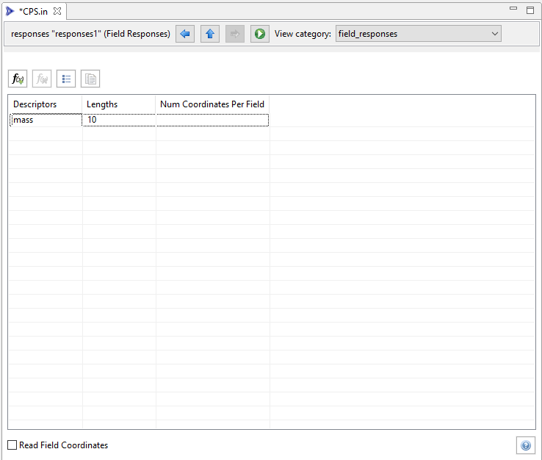Screen dimensions: 542x460
Task: Switch to the *CPS.in editor tab
Action: (33, 12)
